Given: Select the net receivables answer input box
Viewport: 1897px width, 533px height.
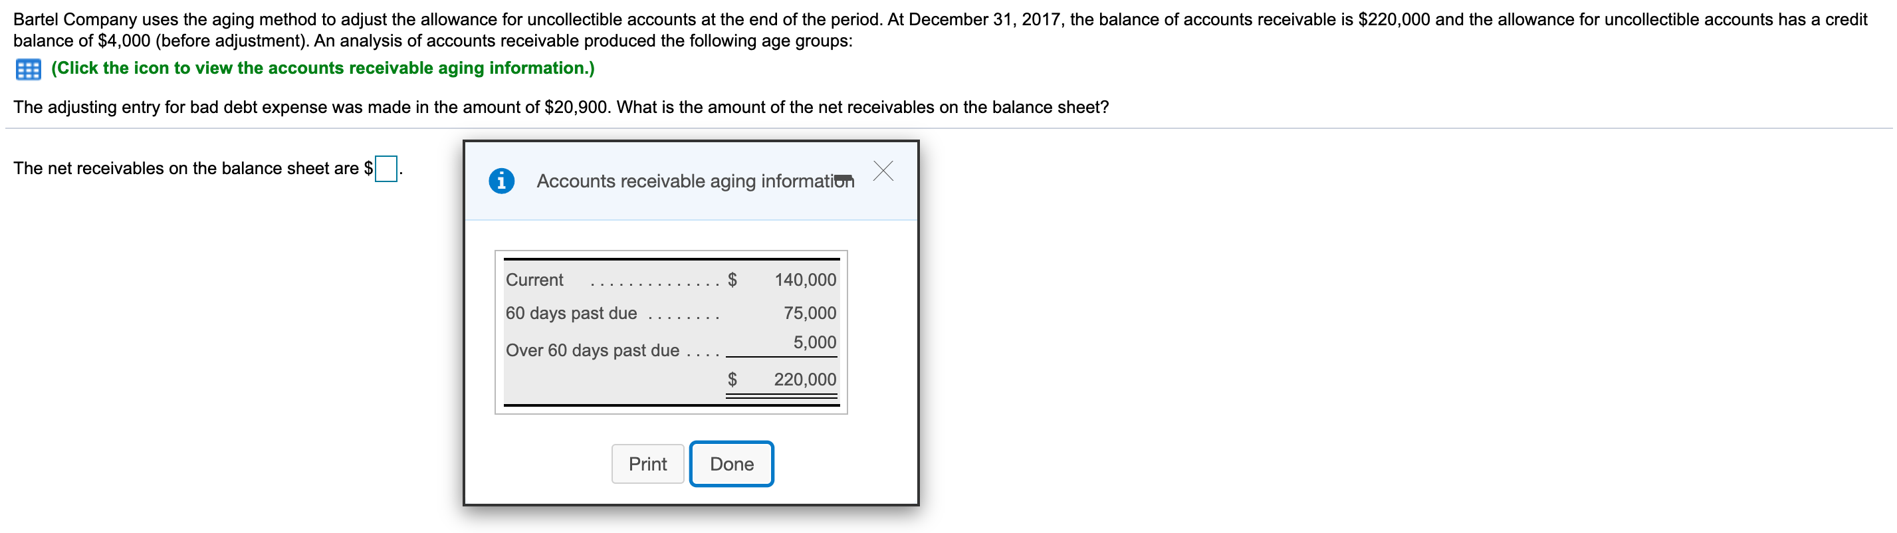Looking at the screenshot, I should pyautogui.click(x=386, y=169).
